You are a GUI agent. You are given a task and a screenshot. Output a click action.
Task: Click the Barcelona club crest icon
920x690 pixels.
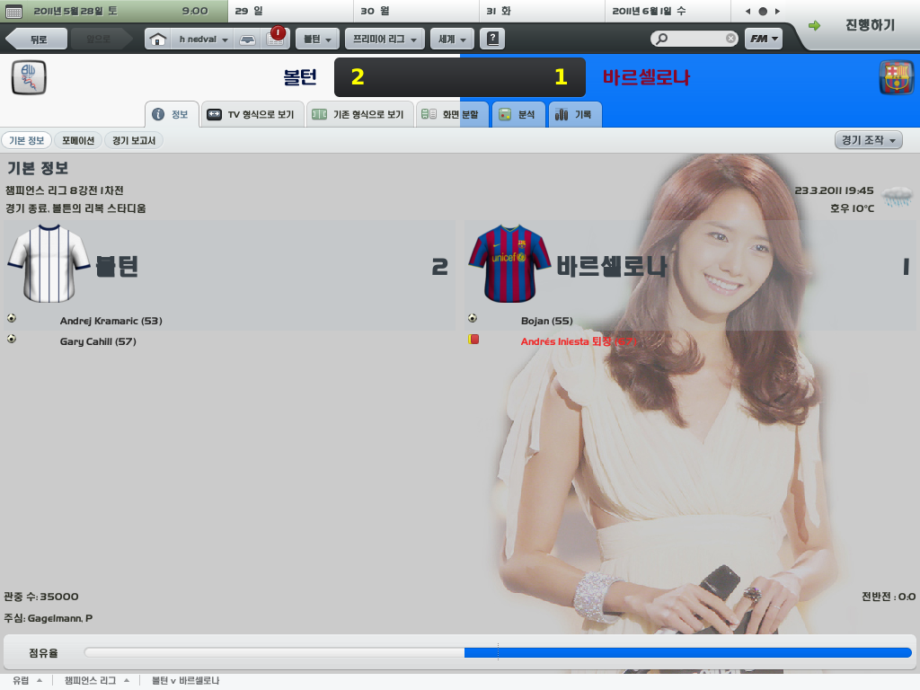[896, 77]
